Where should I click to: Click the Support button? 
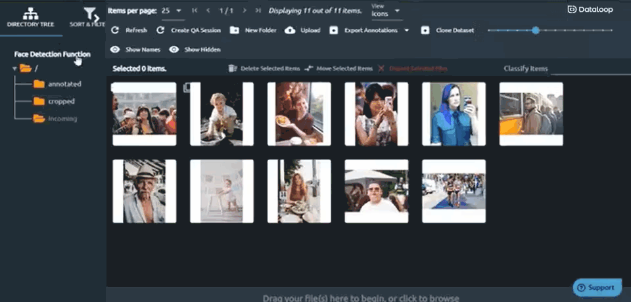pos(597,287)
